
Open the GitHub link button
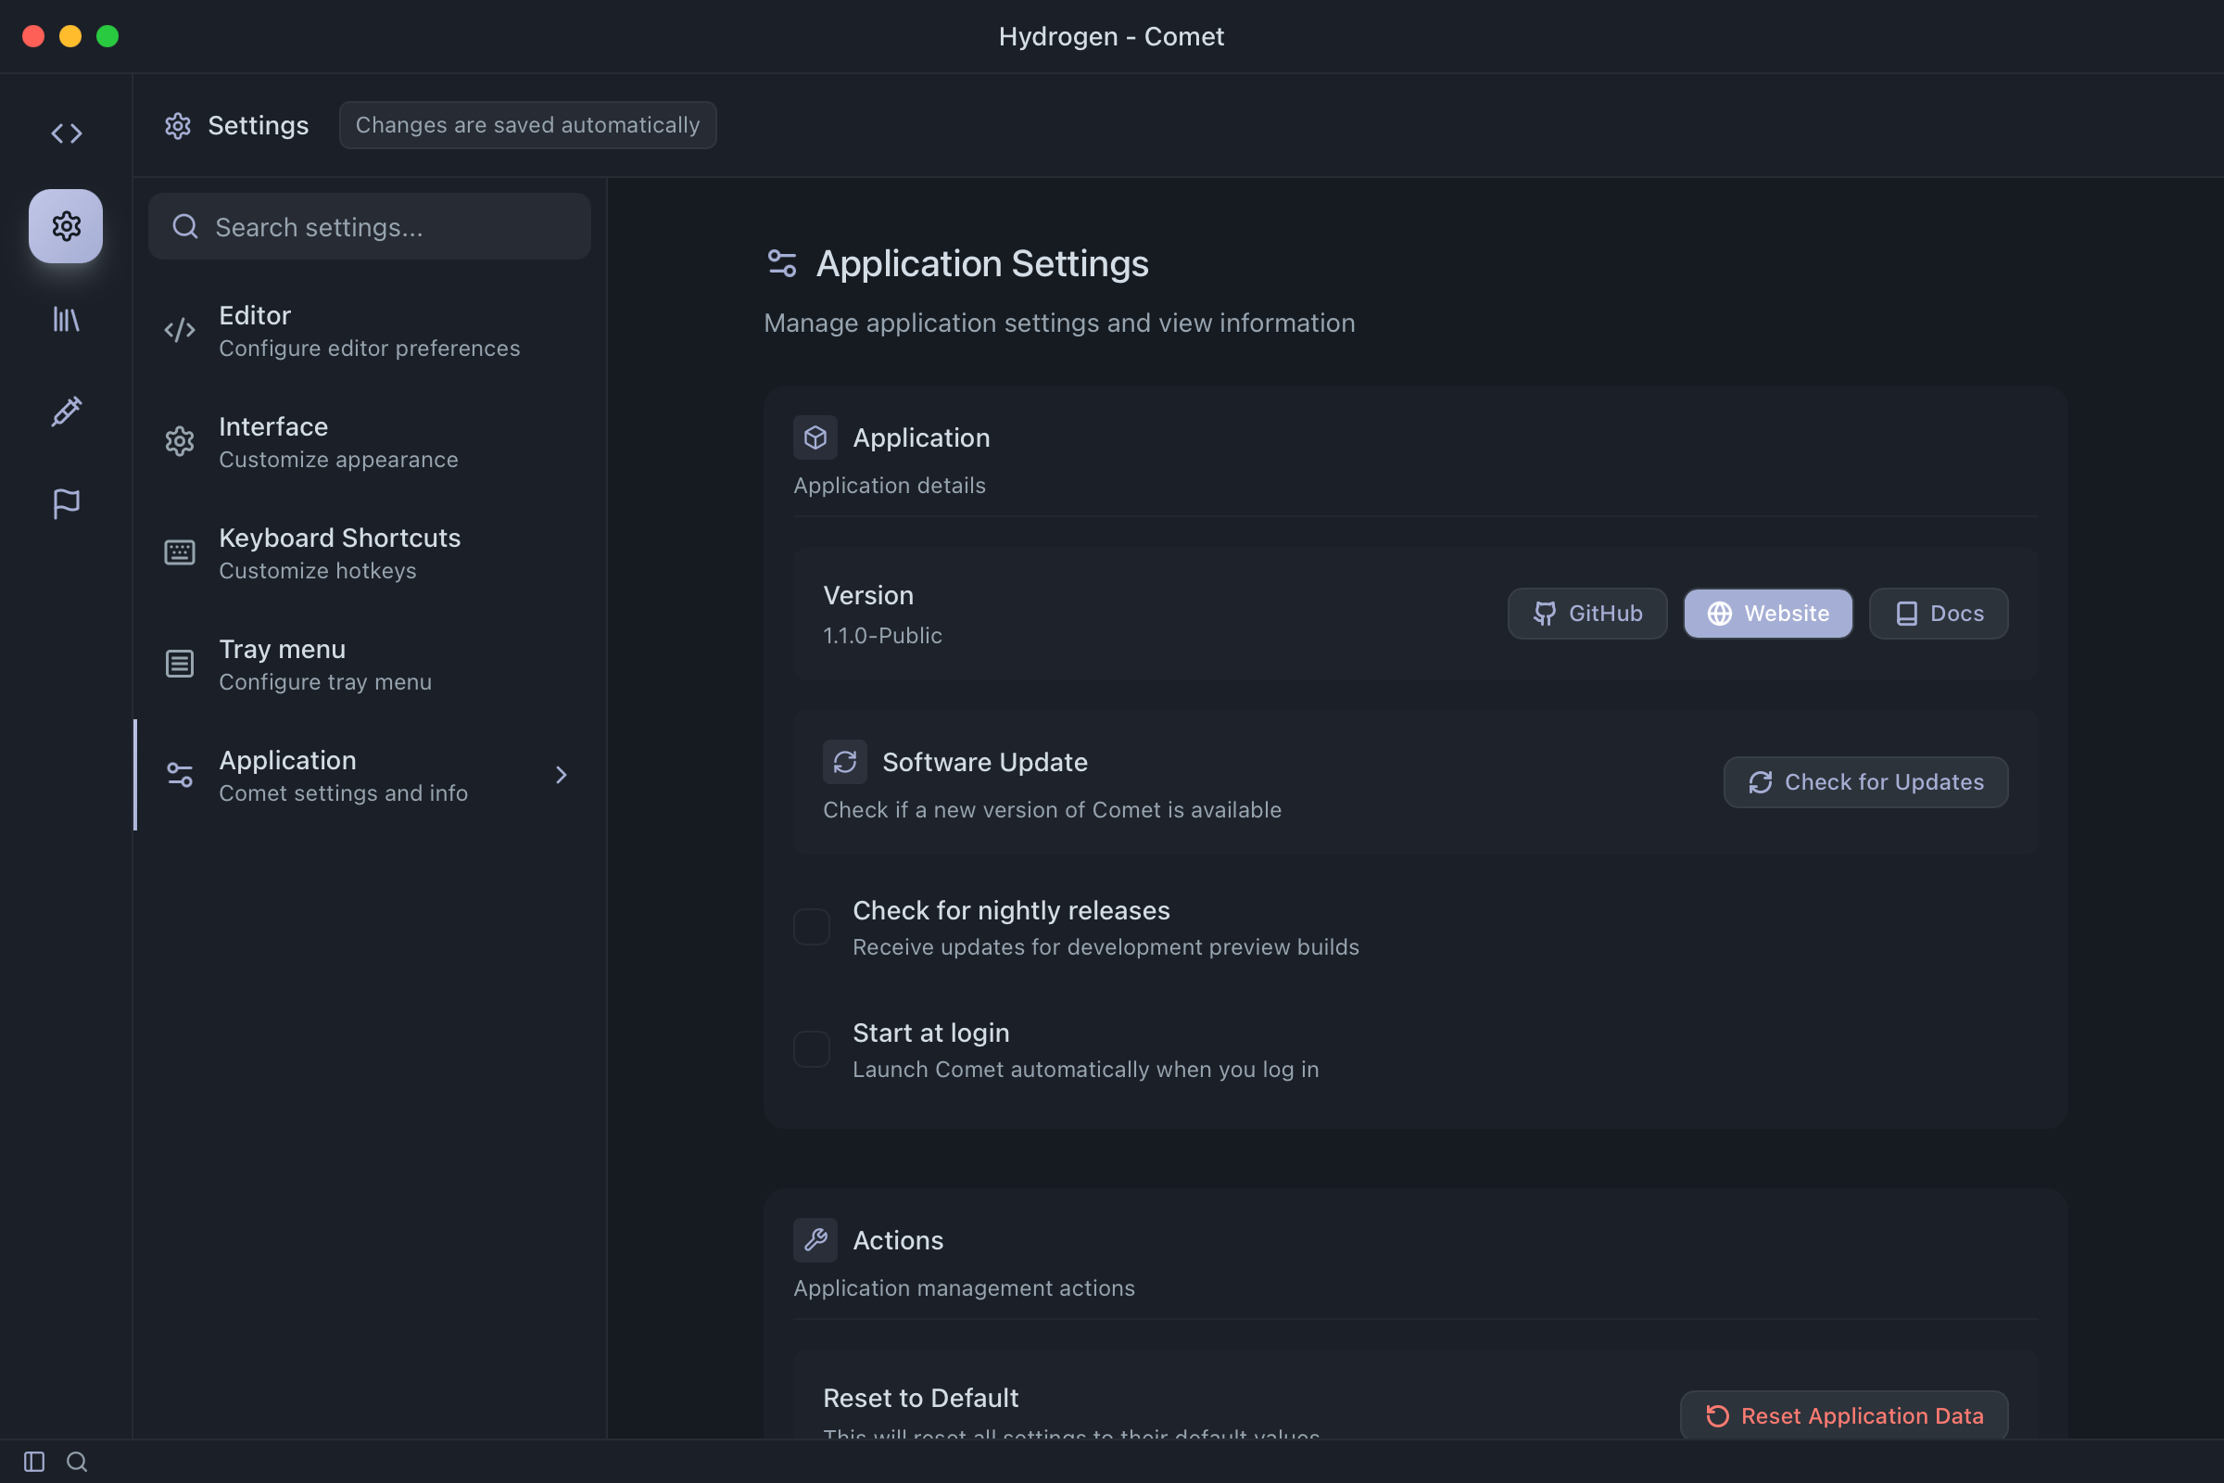pos(1587,613)
